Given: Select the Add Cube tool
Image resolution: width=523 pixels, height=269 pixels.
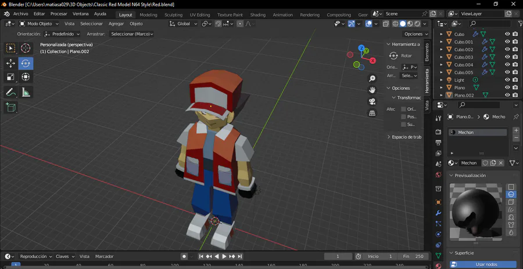Looking at the screenshot, I should coord(11,107).
